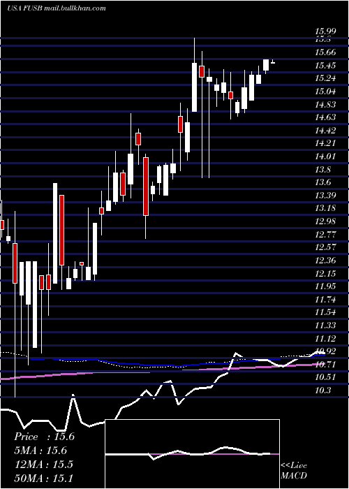Click the 13.18 price axis label

[x=325, y=208]
